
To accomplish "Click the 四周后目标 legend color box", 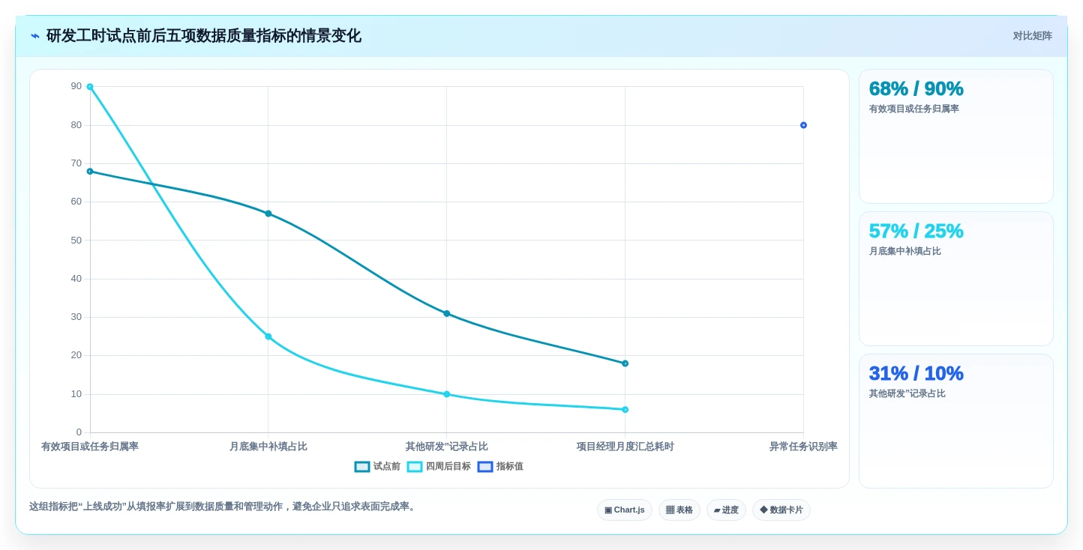I will click(x=415, y=467).
